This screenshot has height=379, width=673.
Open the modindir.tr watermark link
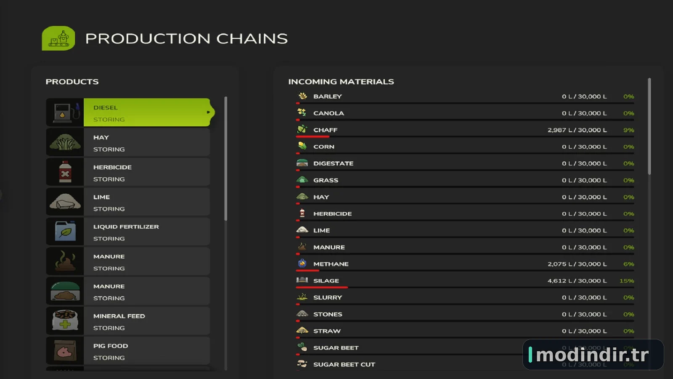point(593,355)
